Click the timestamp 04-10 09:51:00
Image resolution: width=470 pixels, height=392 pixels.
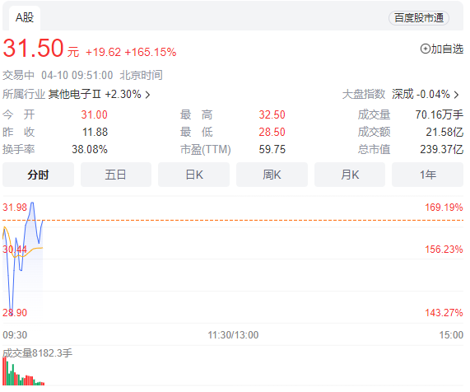click(x=77, y=75)
